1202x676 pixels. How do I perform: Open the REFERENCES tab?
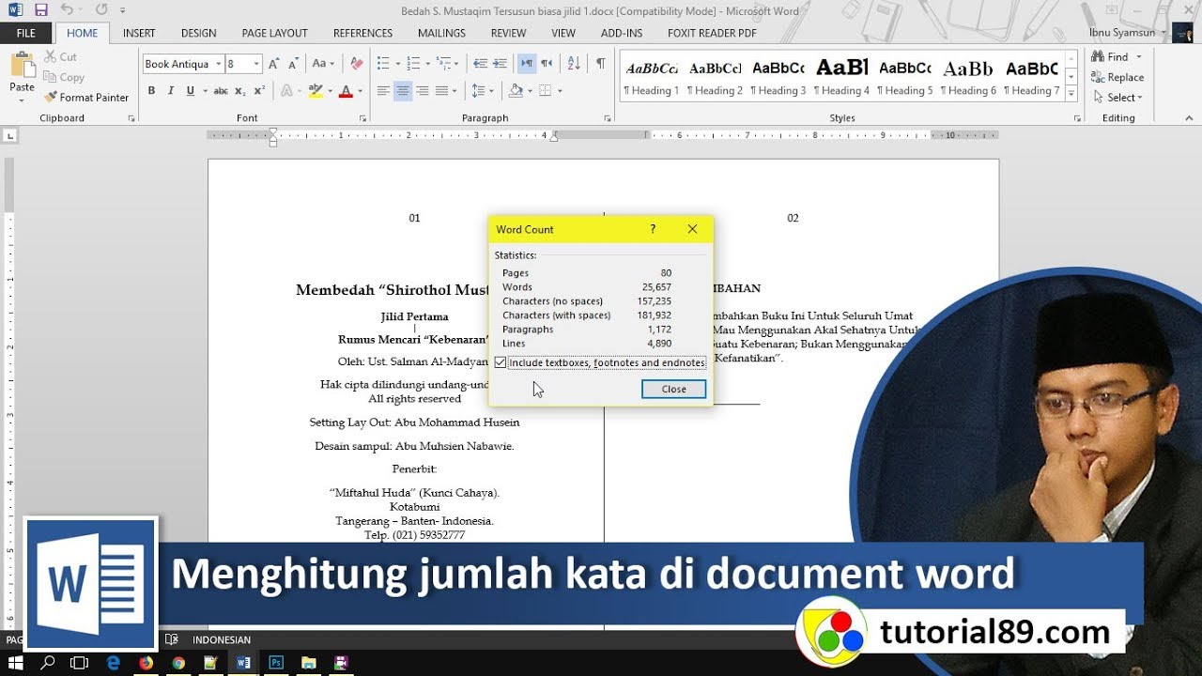pos(362,33)
